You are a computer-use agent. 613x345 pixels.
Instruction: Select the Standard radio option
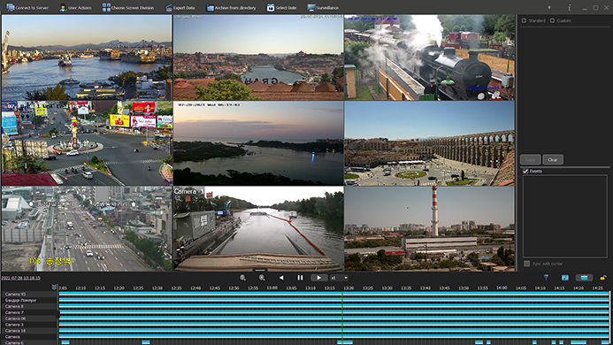pyautogui.click(x=533, y=20)
